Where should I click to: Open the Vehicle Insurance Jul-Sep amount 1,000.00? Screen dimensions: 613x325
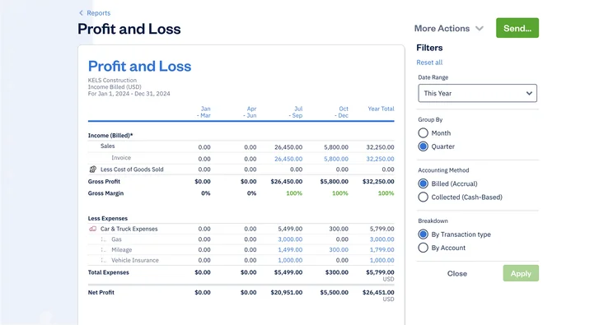click(290, 260)
